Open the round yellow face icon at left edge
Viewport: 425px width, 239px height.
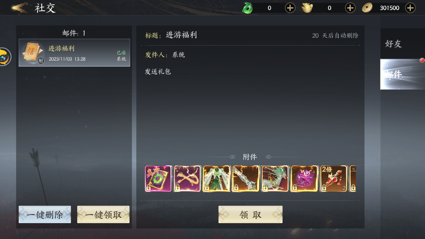point(5,57)
